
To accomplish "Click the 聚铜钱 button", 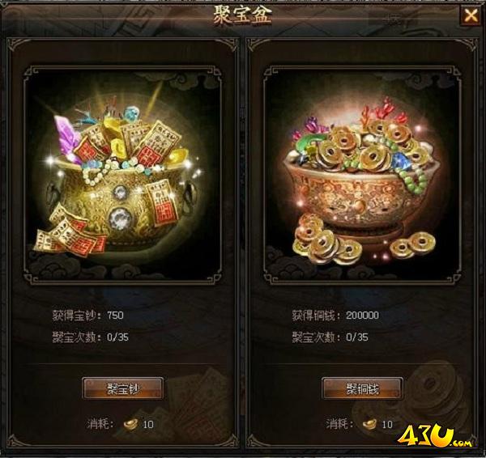I will (x=363, y=388).
